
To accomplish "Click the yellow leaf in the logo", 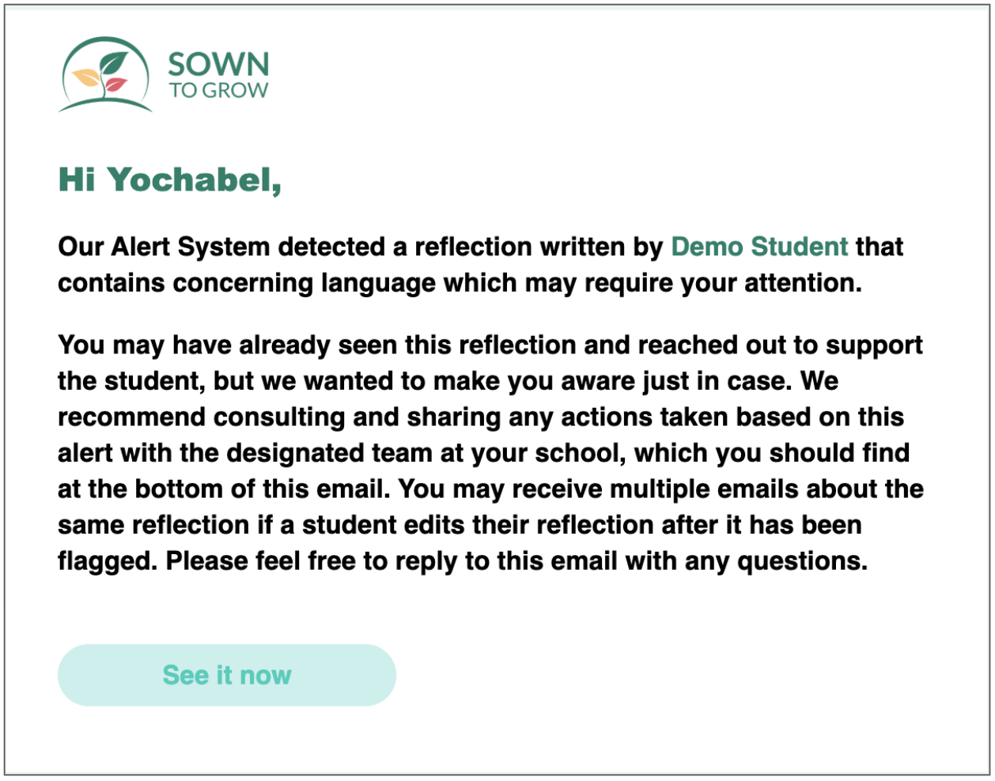I will 85,77.
